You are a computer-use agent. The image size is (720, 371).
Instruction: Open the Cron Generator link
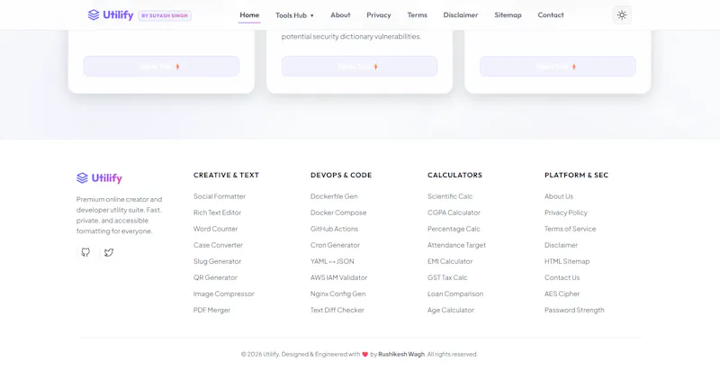(x=335, y=245)
